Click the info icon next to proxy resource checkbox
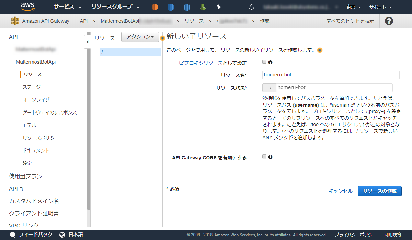 (270, 62)
